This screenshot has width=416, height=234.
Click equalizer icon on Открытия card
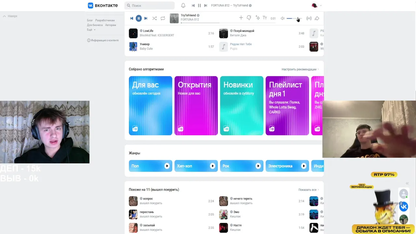point(180,129)
